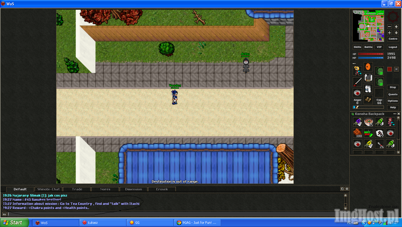Minimize the Konoha Backpack panel
Screen dimensions: 402x227
coord(395,114)
